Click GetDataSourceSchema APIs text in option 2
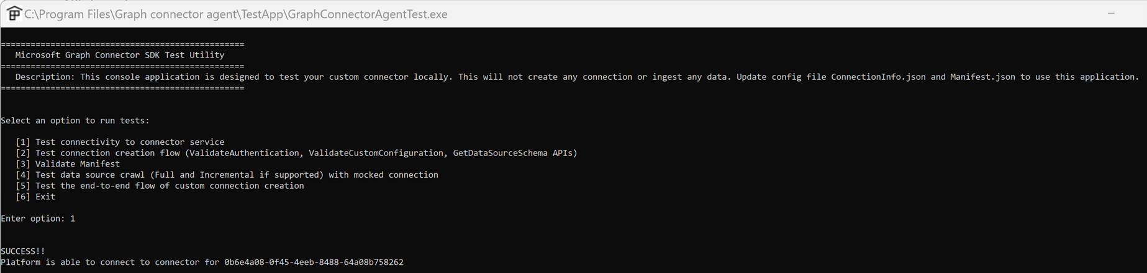This screenshot has width=1147, height=273. [x=515, y=153]
